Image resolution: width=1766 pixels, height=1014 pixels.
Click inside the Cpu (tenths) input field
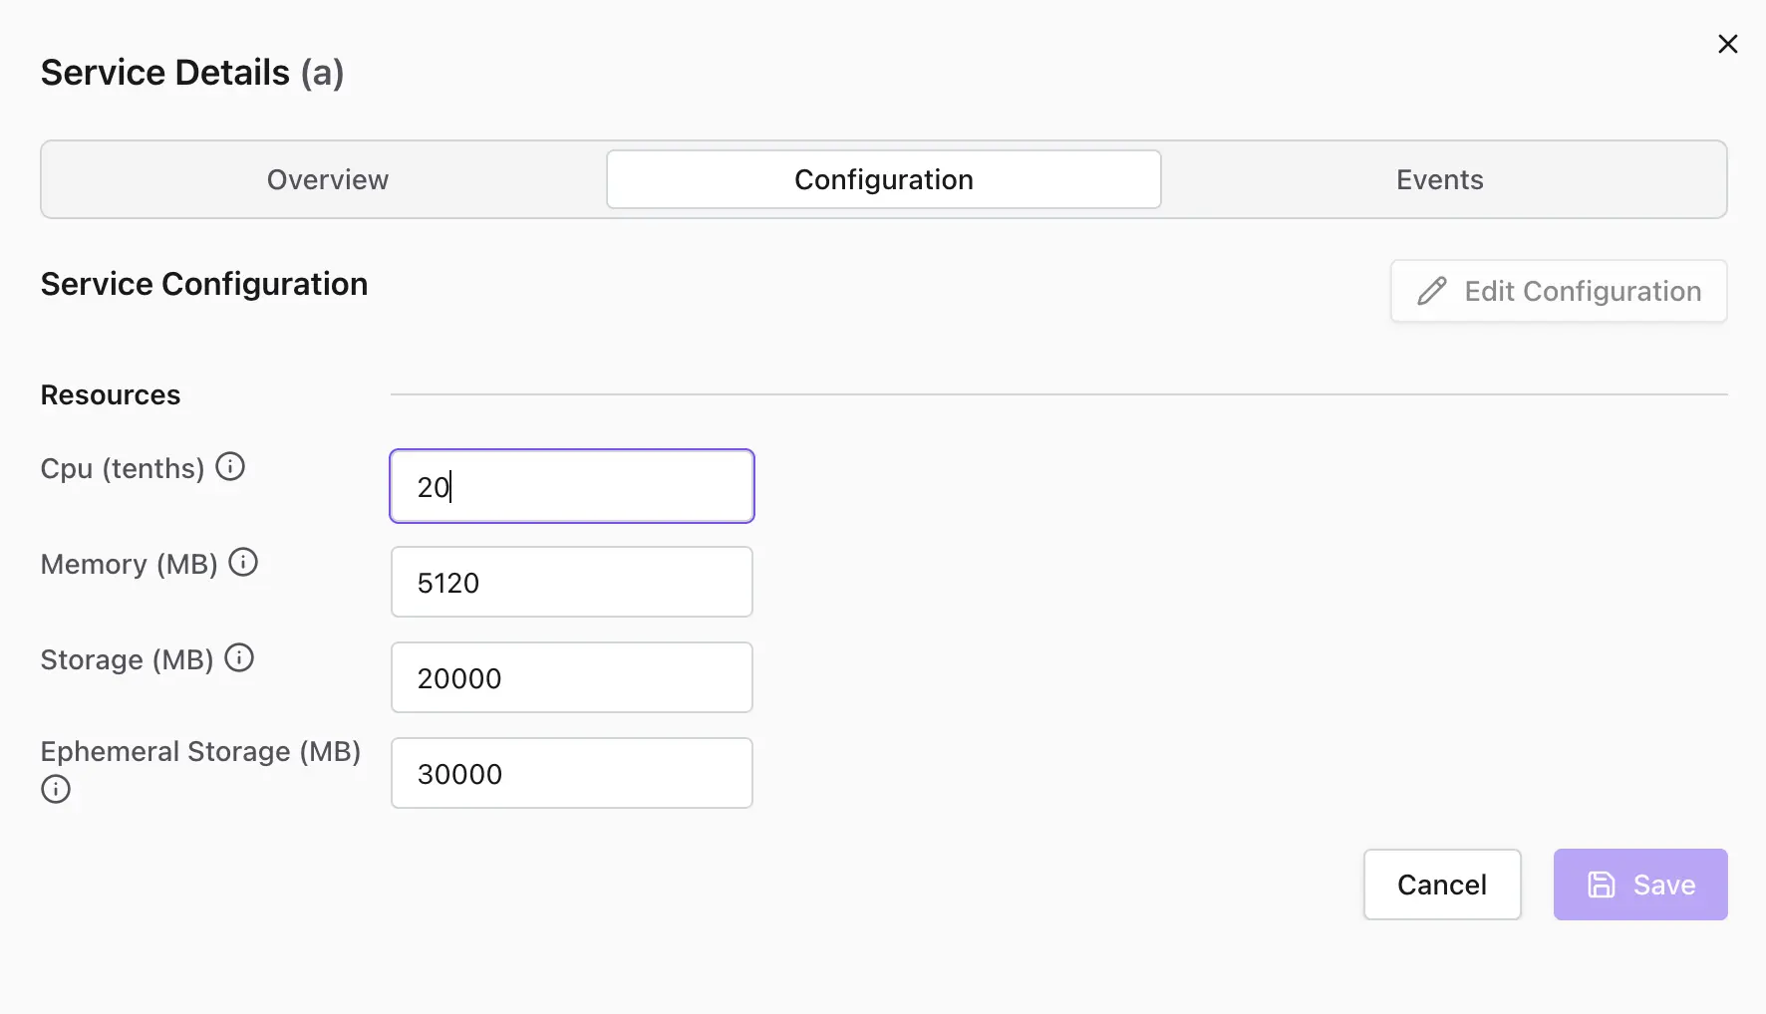(x=571, y=486)
